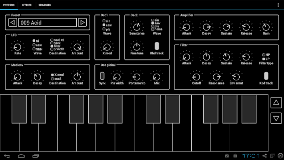The image size is (284, 160).
Task: Select noise wave for Osc2
Action: (157, 29)
